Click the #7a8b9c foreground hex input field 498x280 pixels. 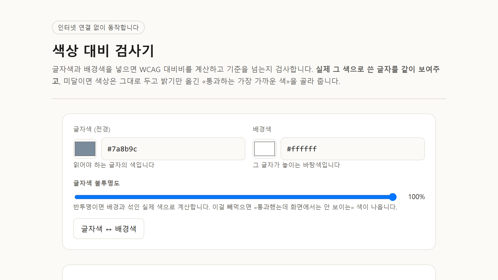click(x=173, y=149)
